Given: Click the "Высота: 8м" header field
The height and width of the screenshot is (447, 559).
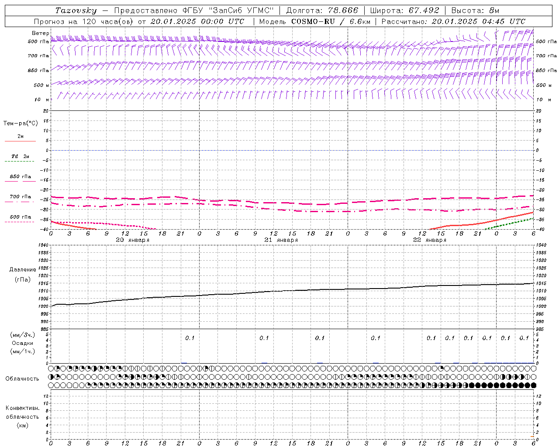Looking at the screenshot, I should click(x=475, y=10).
